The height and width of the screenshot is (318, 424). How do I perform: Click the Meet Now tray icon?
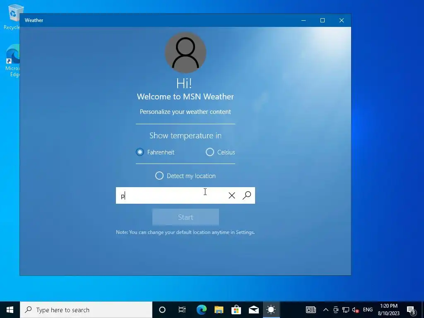tap(336, 310)
